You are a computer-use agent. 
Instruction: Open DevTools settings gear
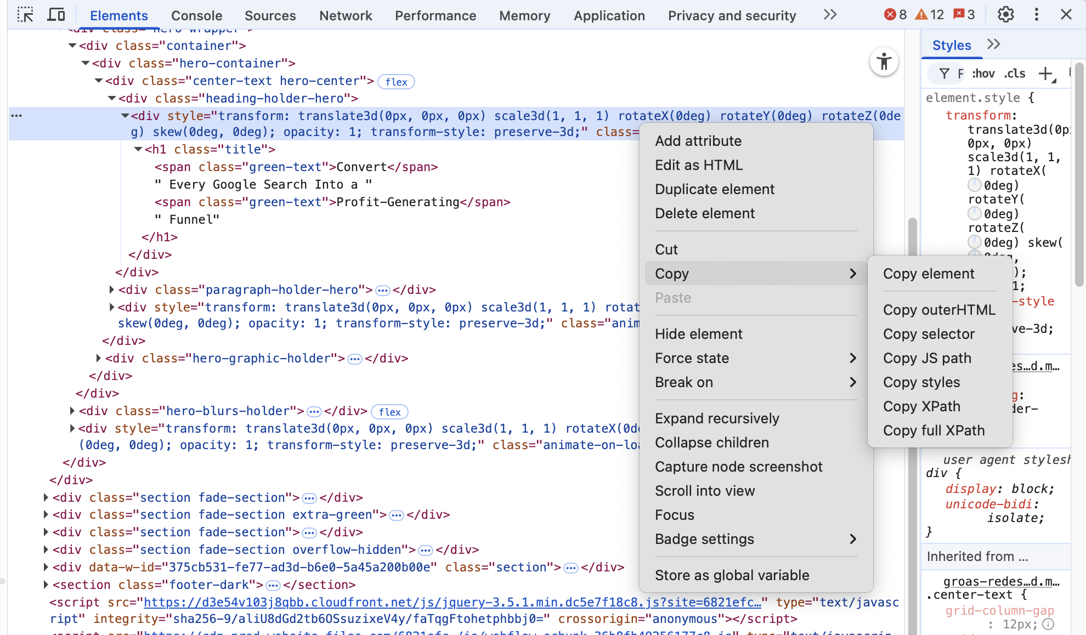coord(1005,15)
